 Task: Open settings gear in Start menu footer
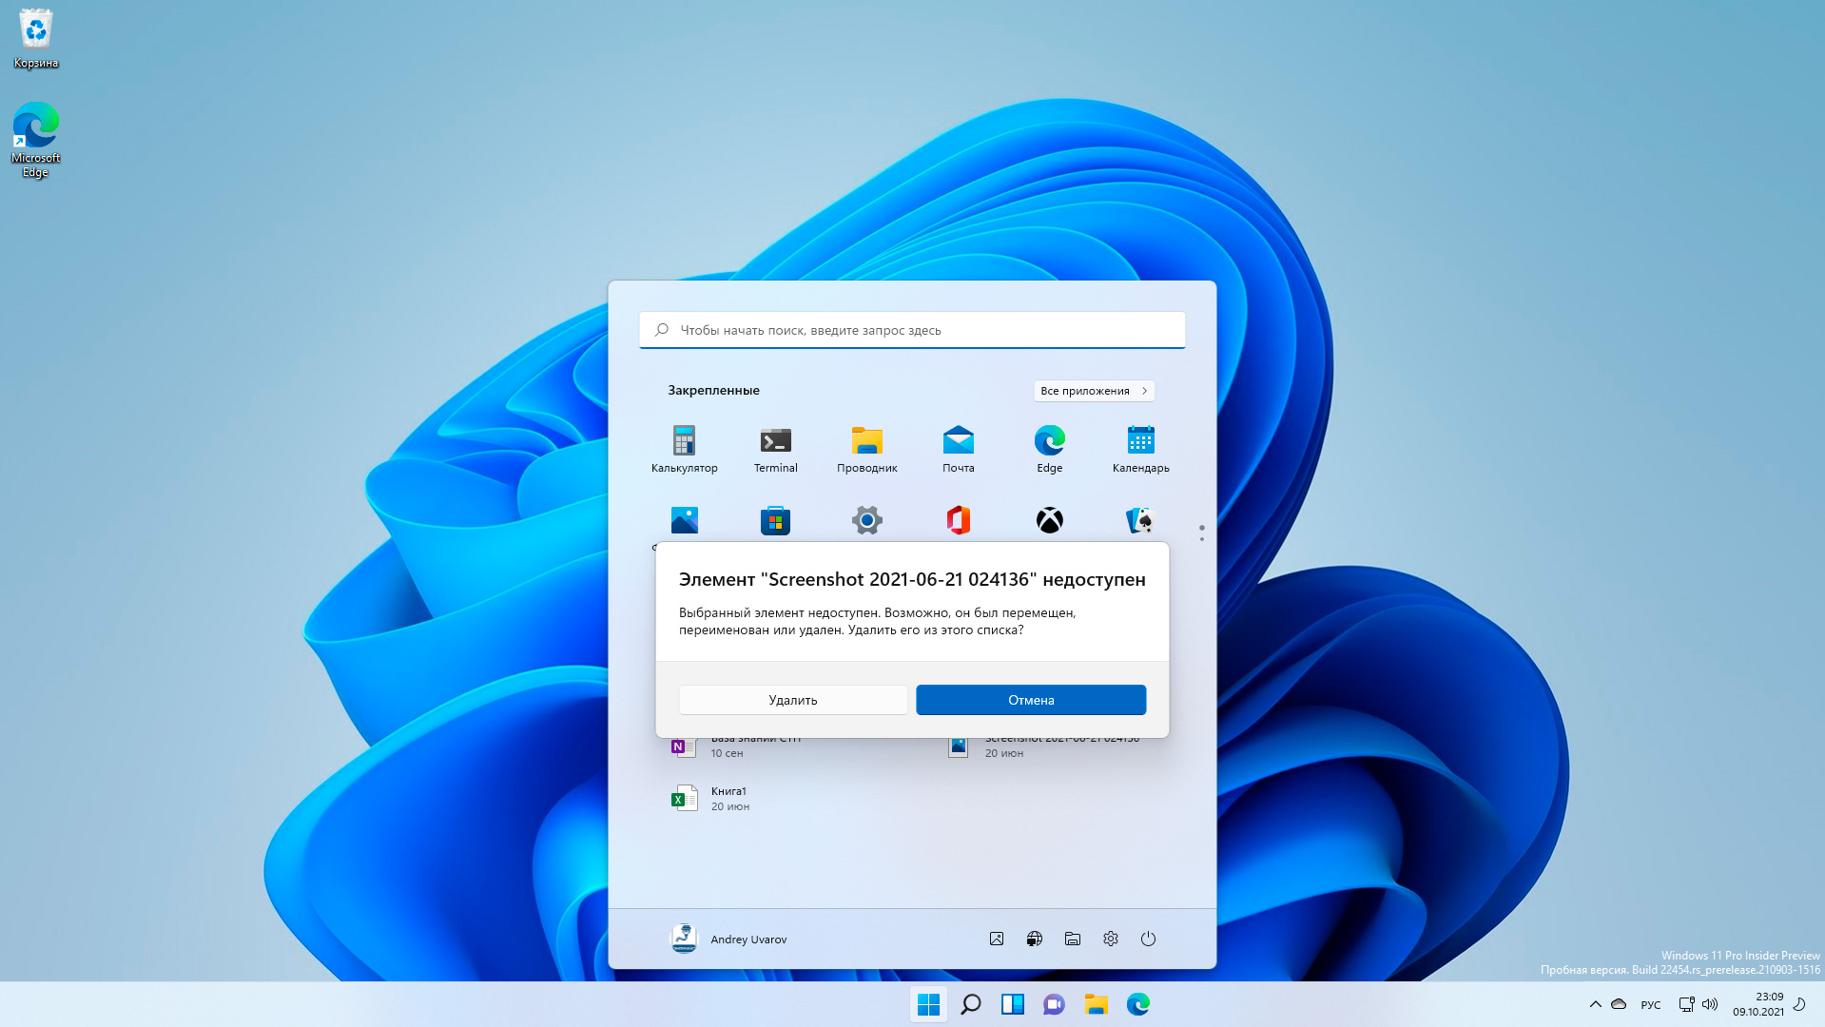[x=1110, y=939]
